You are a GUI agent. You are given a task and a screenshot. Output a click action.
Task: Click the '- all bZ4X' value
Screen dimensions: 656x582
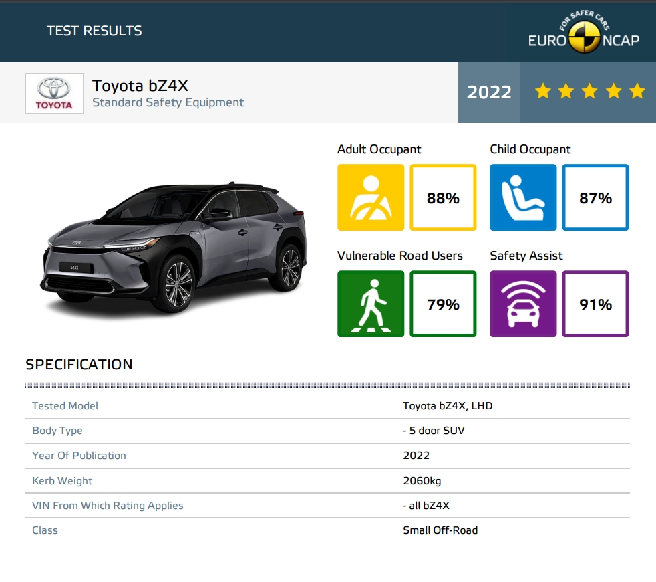click(x=426, y=506)
